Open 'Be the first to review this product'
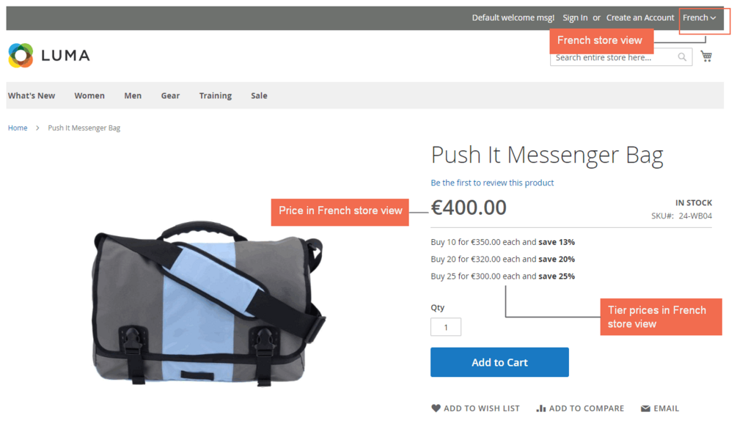Screen dimensions: 737x426 pos(492,183)
